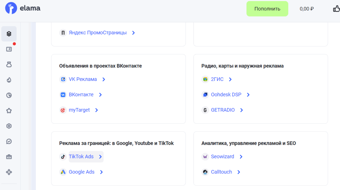
Task: Open the ВКонтакте link
Action: point(81,95)
